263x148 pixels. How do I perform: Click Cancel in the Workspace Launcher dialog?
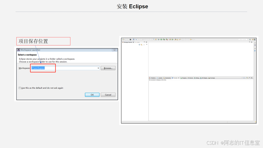click(x=108, y=95)
